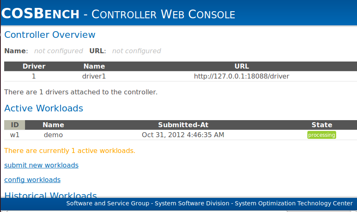Viewport: 357px width, 212px height.
Task: Click workload name 'demo'
Action: [x=53, y=135]
